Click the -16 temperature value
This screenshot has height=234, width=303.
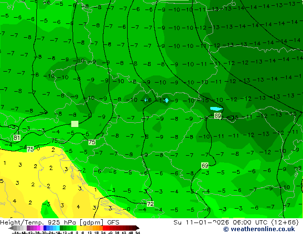click(x=147, y=100)
